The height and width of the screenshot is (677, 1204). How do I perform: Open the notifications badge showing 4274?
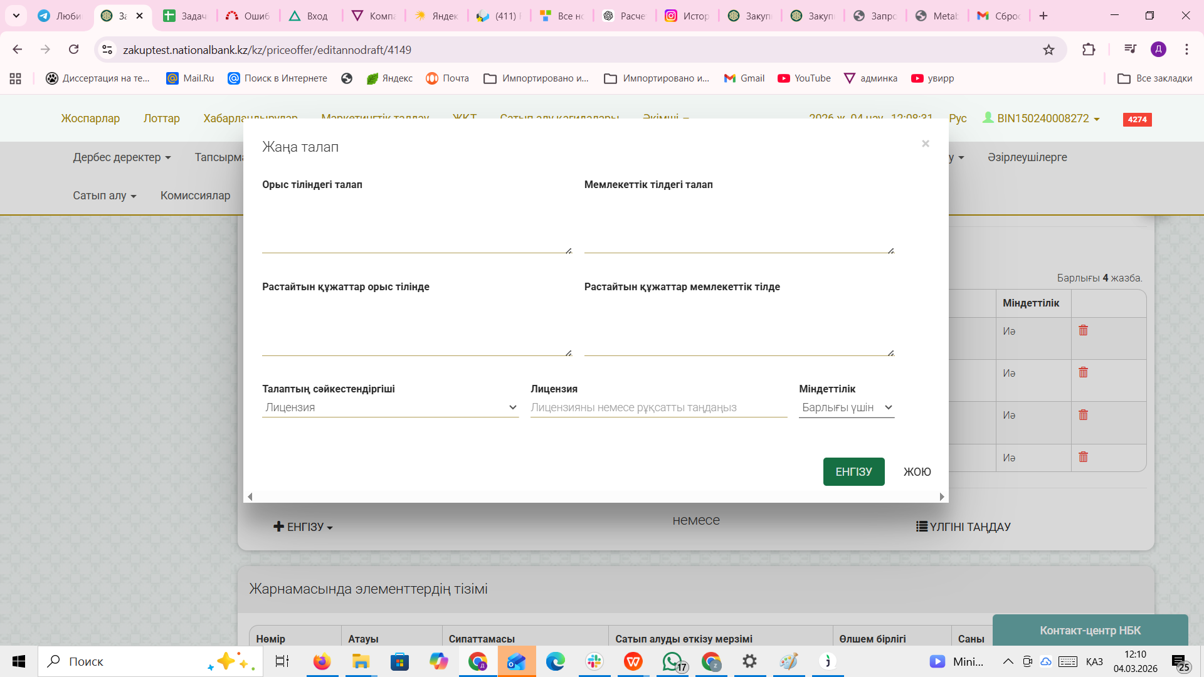pos(1137,119)
